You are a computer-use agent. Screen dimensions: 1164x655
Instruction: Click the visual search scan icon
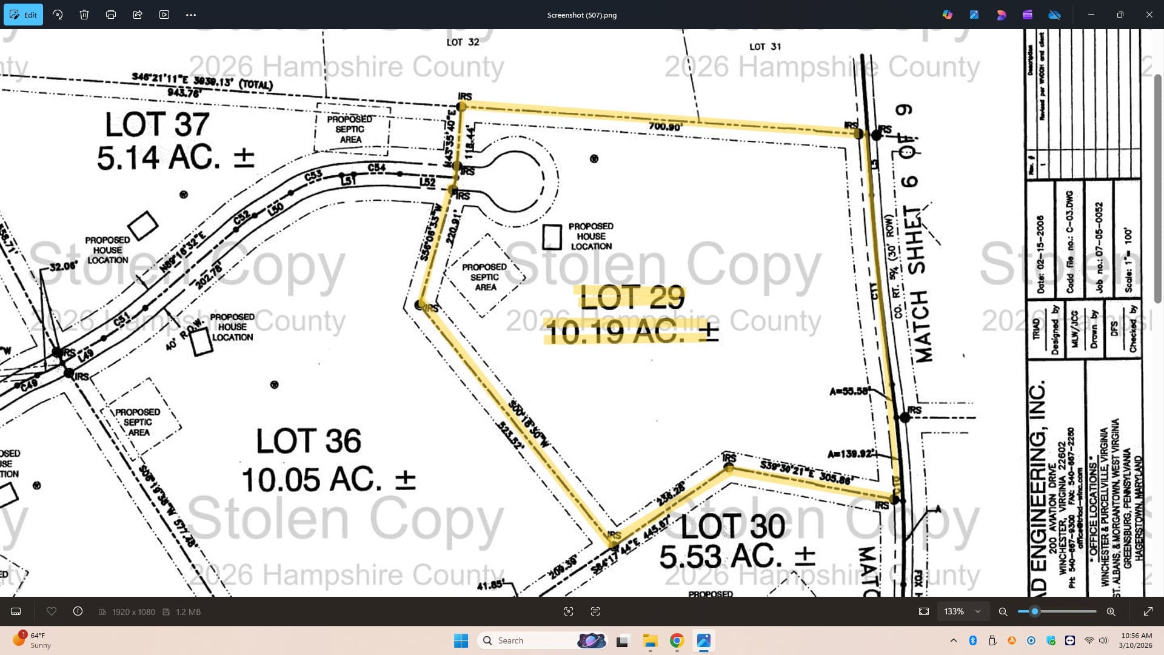point(569,611)
